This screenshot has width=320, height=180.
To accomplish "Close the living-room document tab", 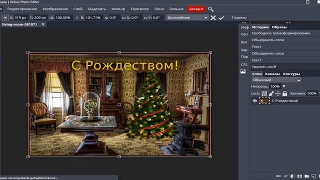I will point(43,24).
